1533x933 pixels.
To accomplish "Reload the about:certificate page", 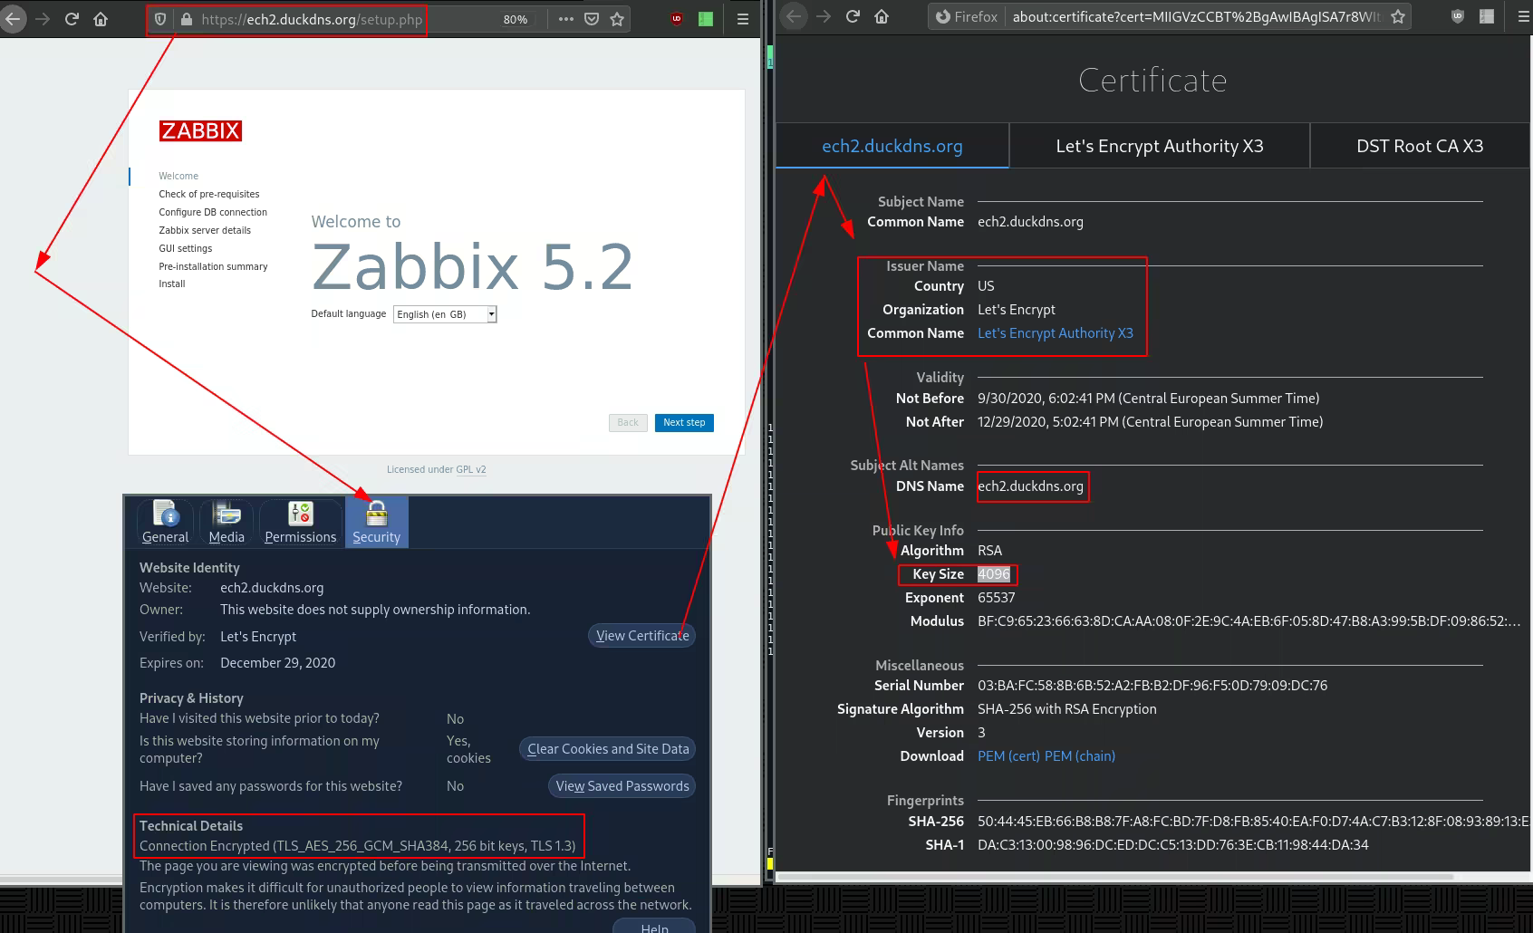I will [853, 16].
